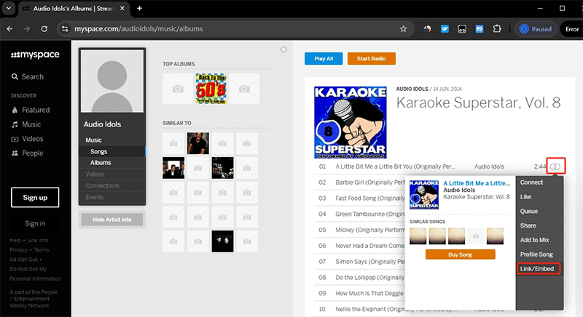Click the Error button in toolbar
This screenshot has height=317, width=583.
coord(572,29)
